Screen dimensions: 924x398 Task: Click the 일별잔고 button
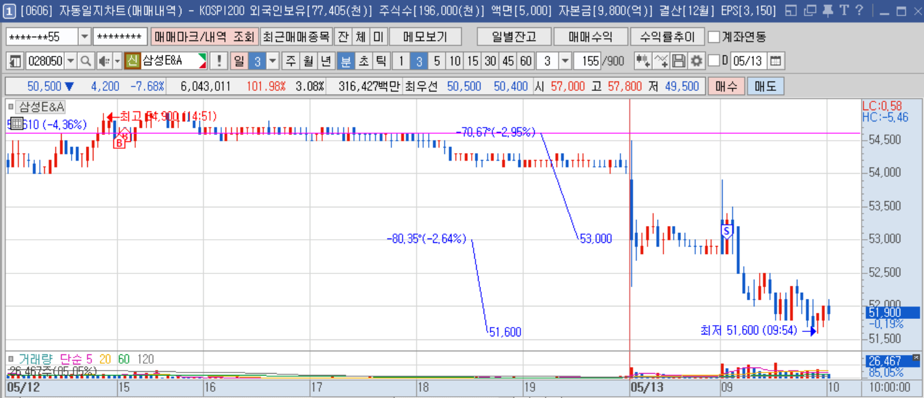click(x=513, y=37)
